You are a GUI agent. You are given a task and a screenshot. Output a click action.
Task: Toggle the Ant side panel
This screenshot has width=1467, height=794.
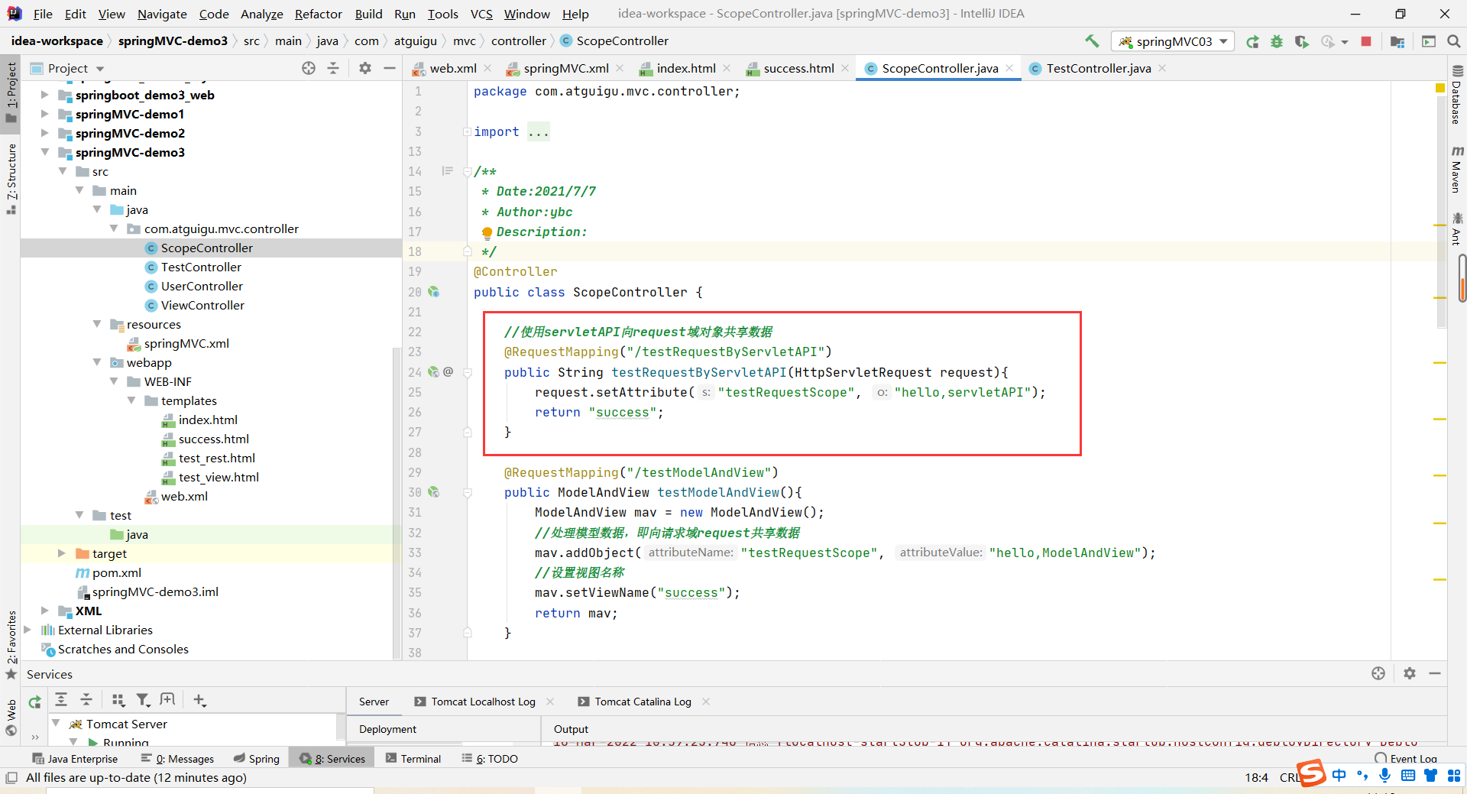point(1456,229)
